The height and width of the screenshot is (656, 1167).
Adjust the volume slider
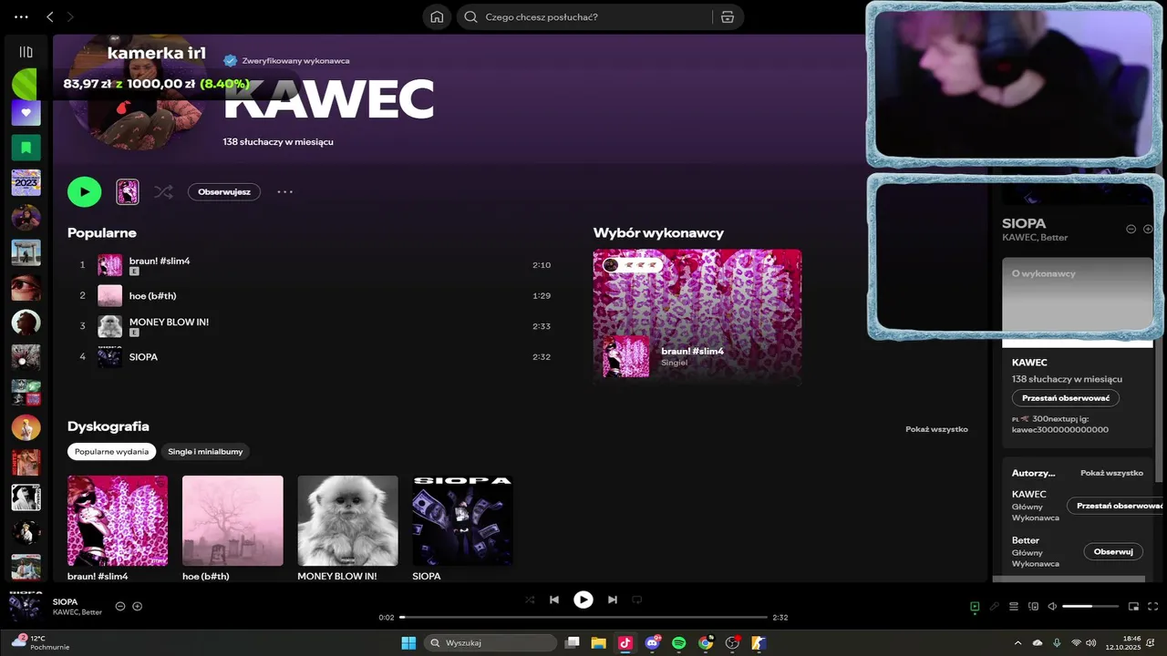[1090, 606]
